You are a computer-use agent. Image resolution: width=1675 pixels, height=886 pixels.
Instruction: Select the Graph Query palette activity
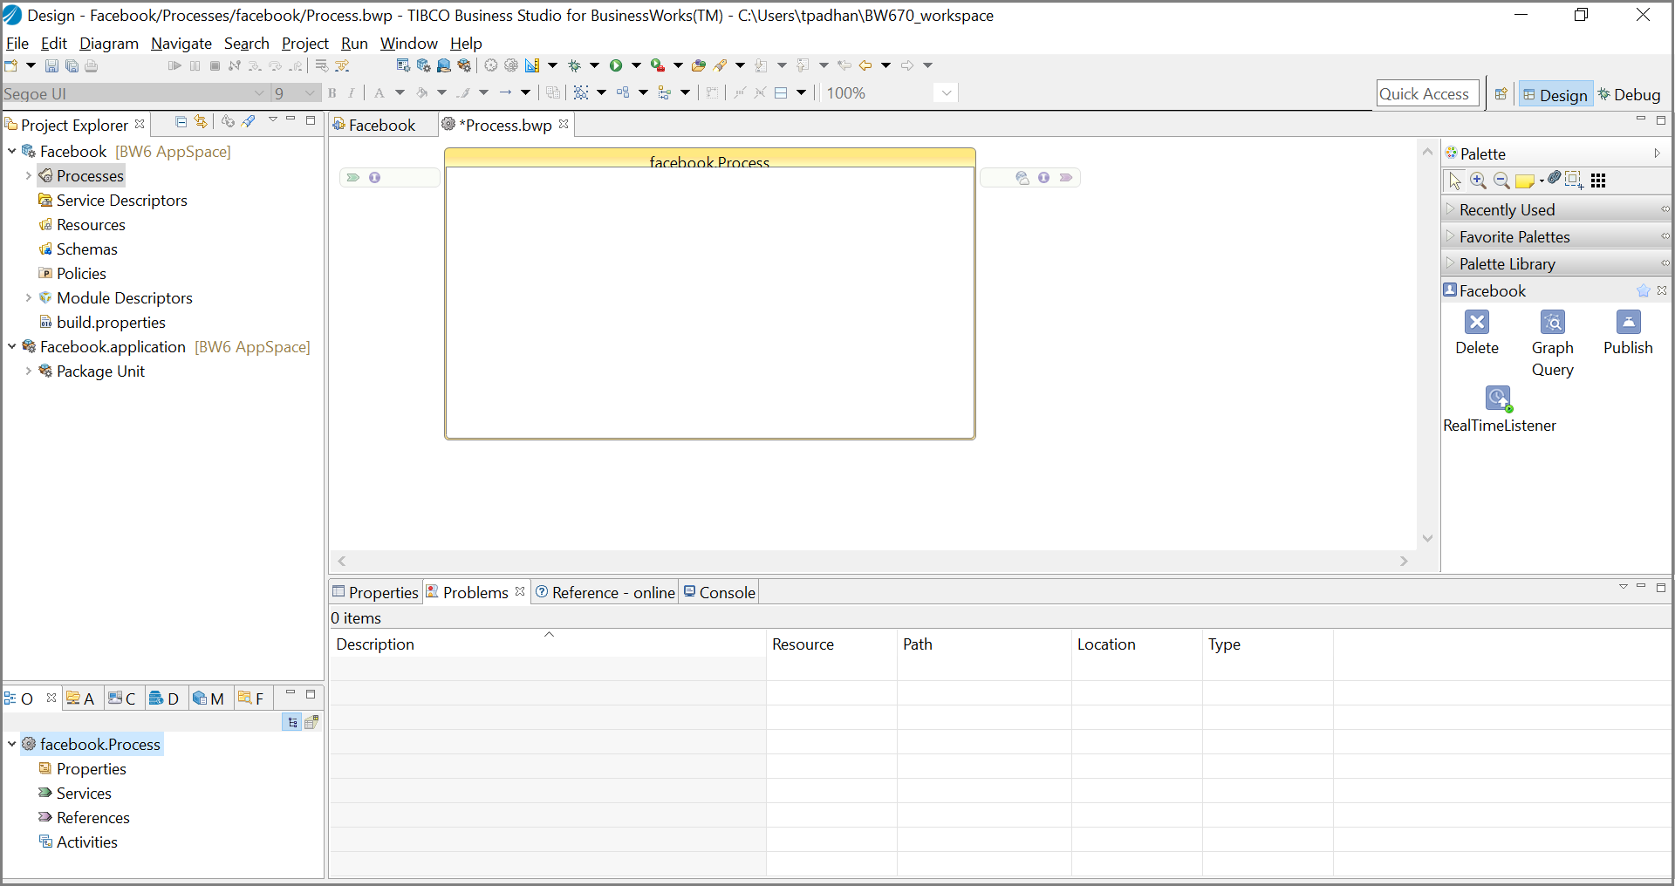1552,324
